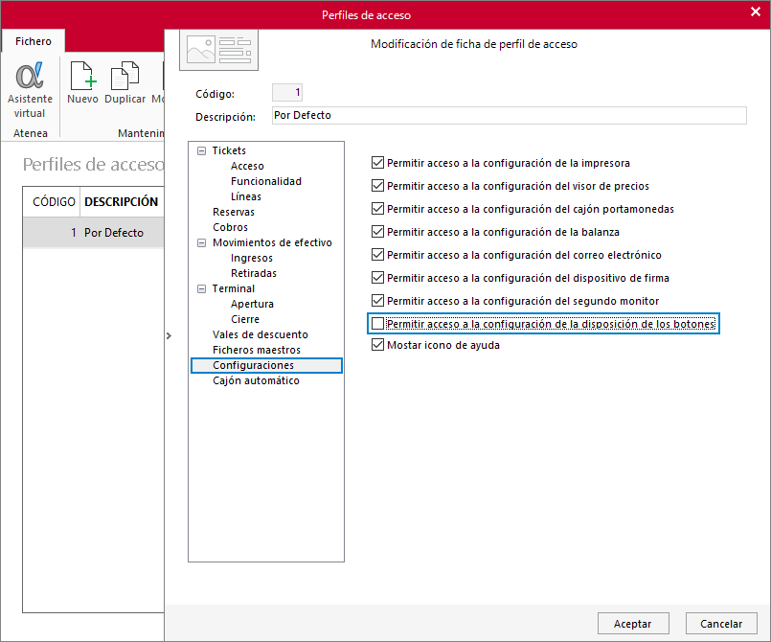Toggle visor de precios configuration checkbox
The image size is (771, 642).
pos(377,186)
